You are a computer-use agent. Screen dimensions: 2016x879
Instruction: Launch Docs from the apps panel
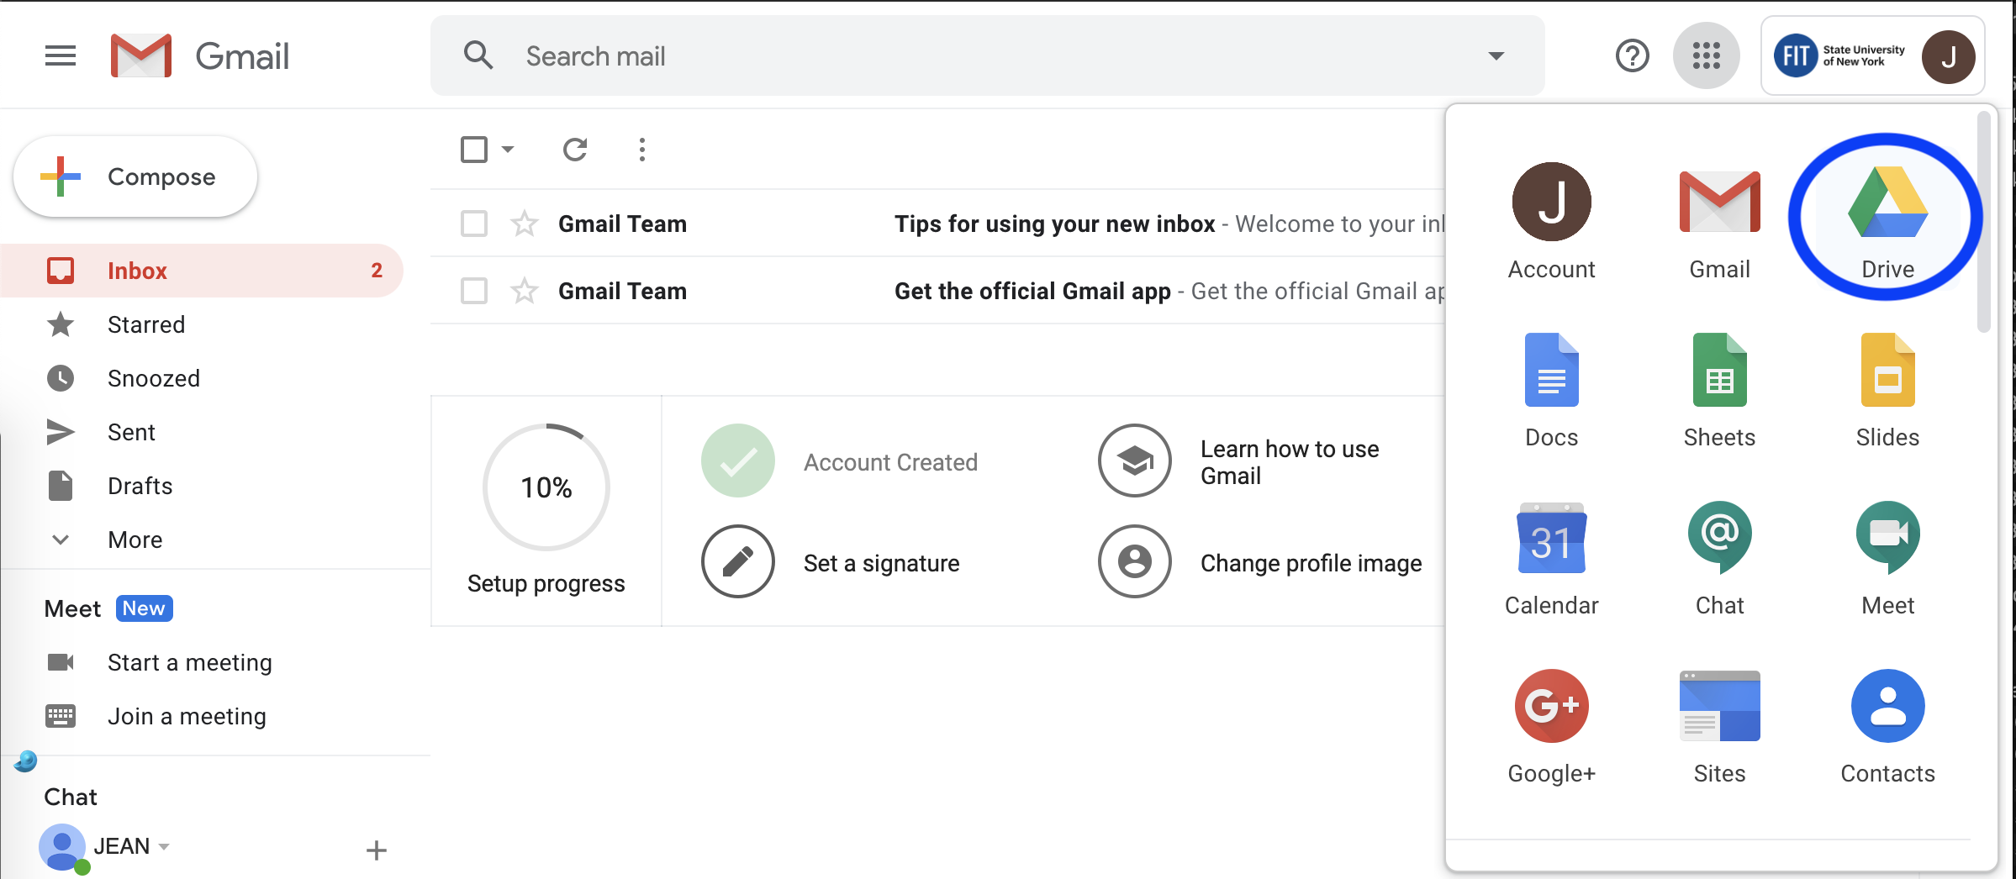click(1551, 390)
